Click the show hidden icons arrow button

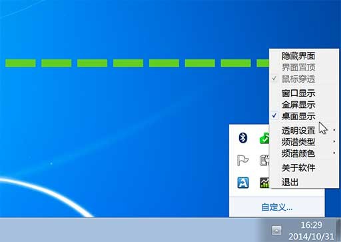[276, 230]
